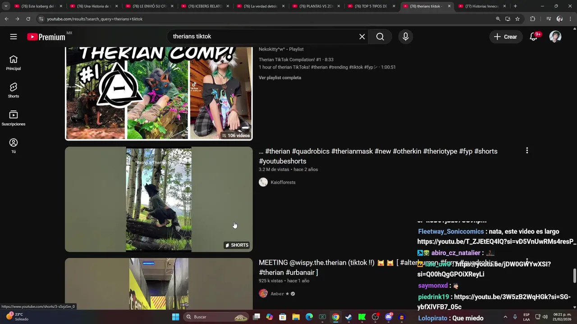This screenshot has width=577, height=324.
Task: Show hidden system tray icons
Action: tap(505, 317)
